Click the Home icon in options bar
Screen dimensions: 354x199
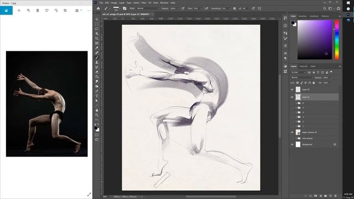click(x=98, y=9)
